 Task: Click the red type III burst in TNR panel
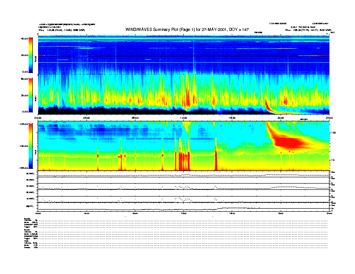pos(289,141)
